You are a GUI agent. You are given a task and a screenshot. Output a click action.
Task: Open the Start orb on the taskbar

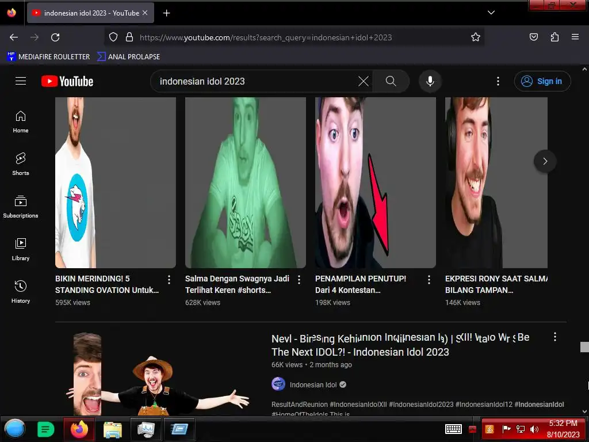[14, 429]
